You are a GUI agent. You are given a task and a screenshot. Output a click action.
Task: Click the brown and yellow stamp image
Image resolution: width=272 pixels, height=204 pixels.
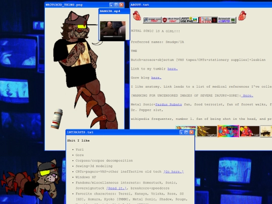click(x=207, y=131)
